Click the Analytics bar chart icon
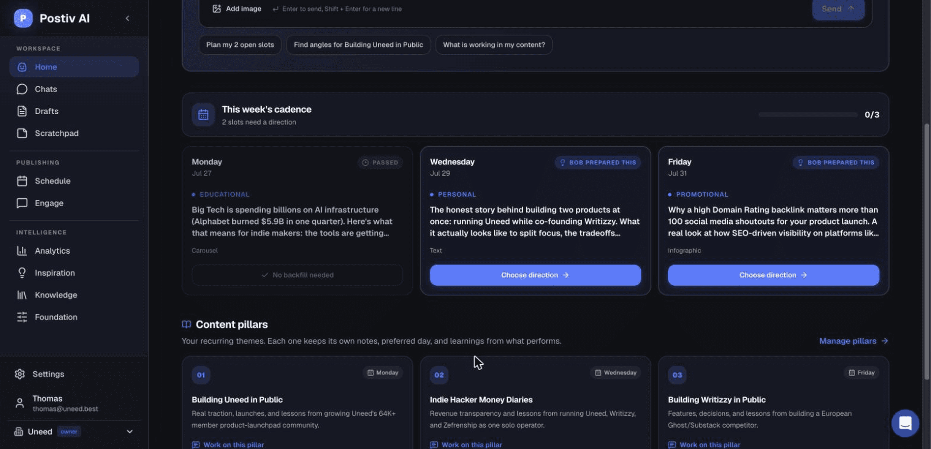Image resolution: width=931 pixels, height=449 pixels. pos(22,251)
